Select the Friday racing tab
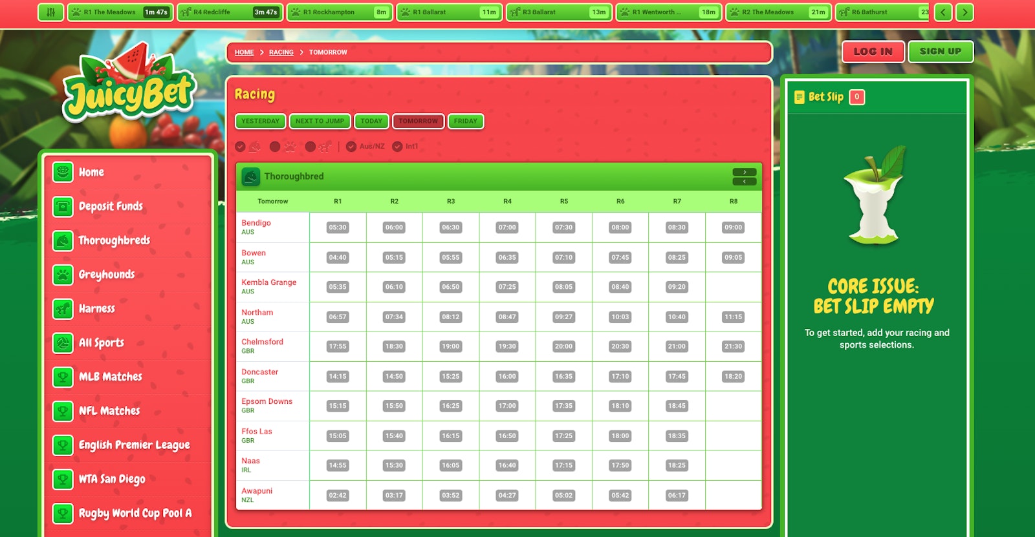This screenshot has height=537, width=1035. coord(465,121)
